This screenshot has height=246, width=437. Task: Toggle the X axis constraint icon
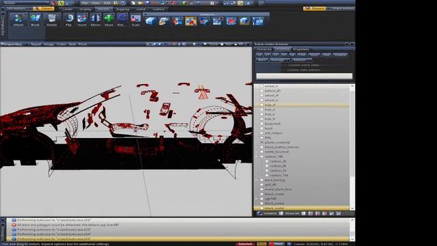pyautogui.click(x=53, y=3)
